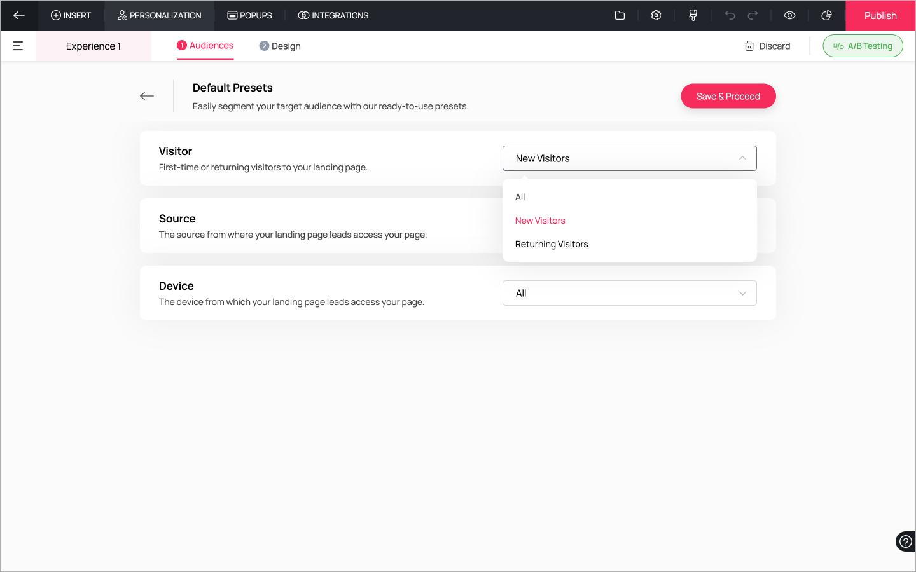The width and height of the screenshot is (916, 572).
Task: Start A/B Testing
Action: pyautogui.click(x=863, y=46)
